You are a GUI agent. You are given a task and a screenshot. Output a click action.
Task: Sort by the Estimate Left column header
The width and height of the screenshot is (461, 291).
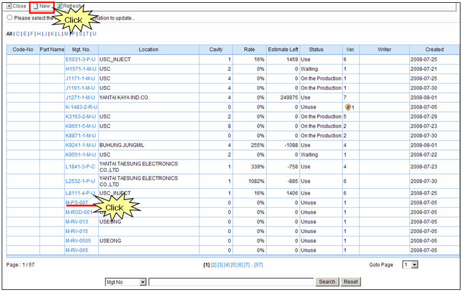tap(283, 49)
